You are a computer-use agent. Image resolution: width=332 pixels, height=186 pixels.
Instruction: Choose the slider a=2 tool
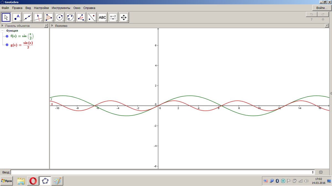tap(113, 17)
